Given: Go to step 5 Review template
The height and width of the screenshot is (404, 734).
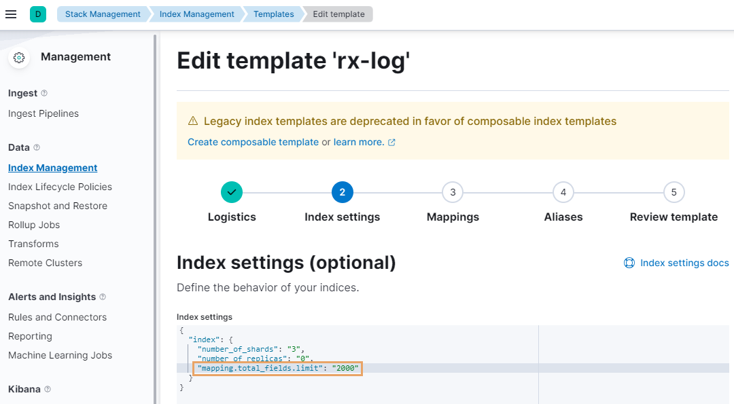Looking at the screenshot, I should [674, 192].
